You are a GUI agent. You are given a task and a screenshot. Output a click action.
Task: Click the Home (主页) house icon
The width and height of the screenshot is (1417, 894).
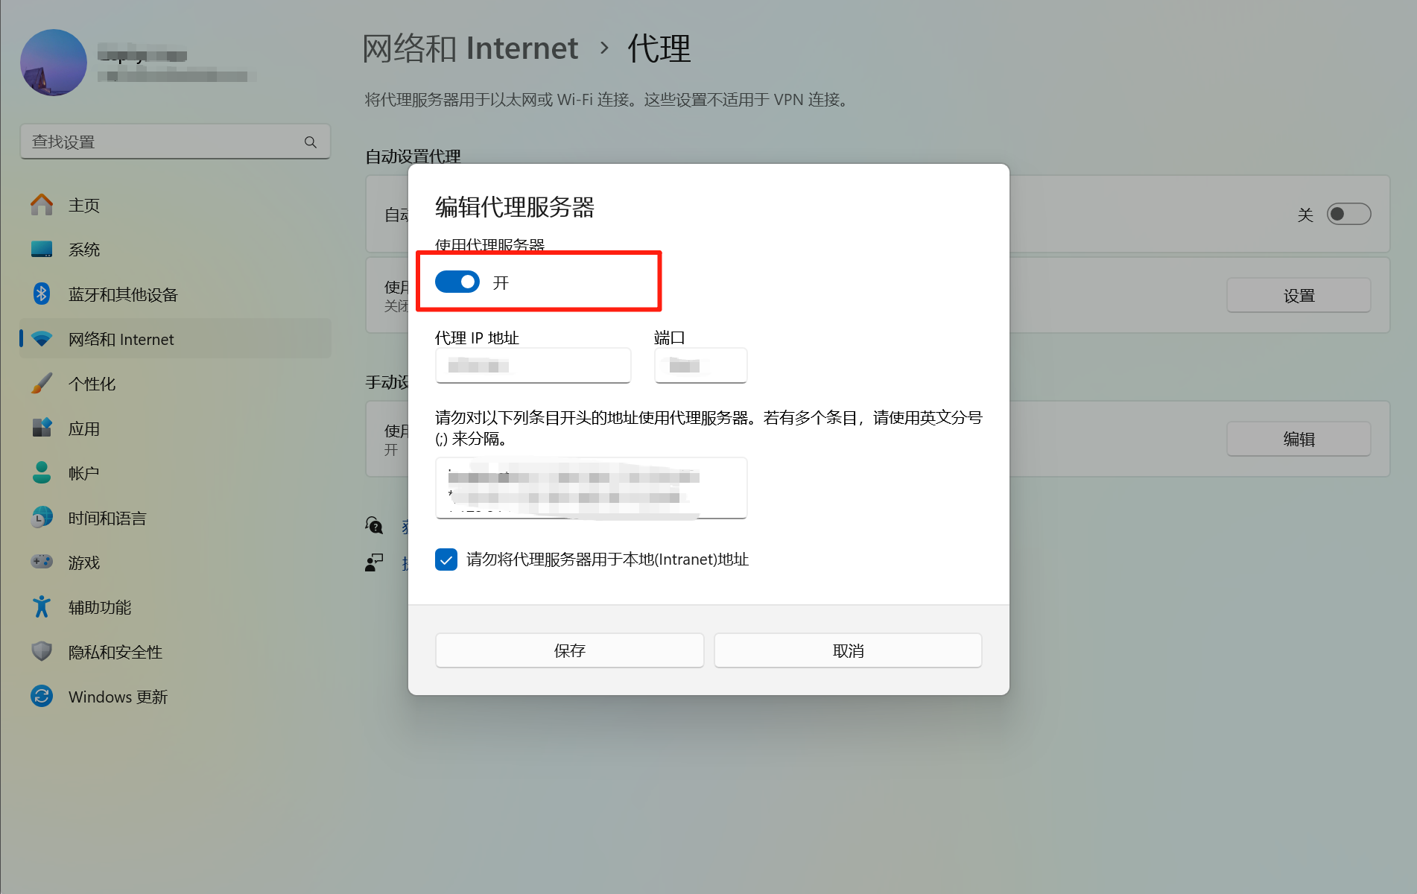tap(42, 205)
